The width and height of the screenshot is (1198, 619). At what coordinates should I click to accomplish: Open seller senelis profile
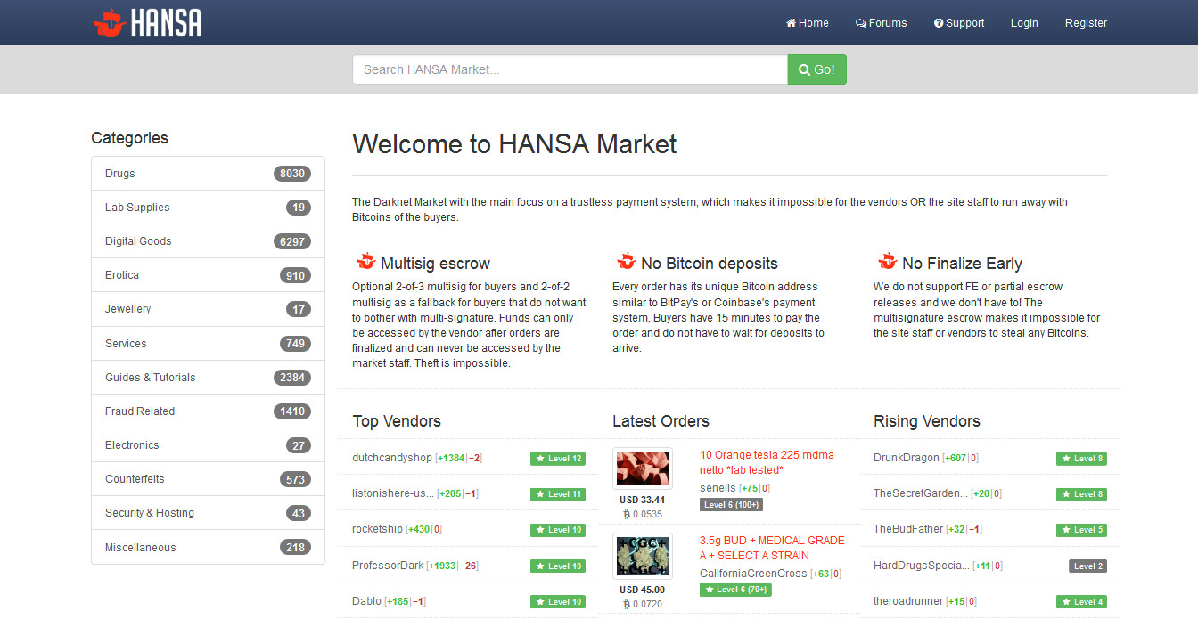coord(718,488)
